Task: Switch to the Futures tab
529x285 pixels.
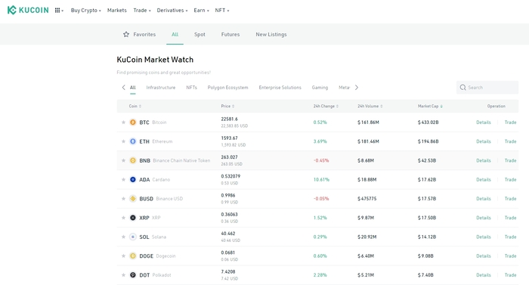Action: [x=230, y=35]
